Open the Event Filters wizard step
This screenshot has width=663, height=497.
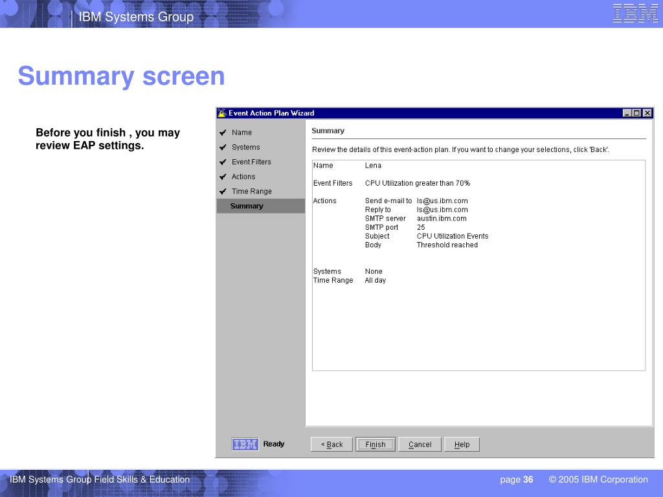coord(251,162)
